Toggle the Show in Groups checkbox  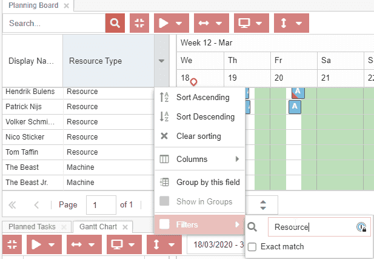(x=164, y=201)
